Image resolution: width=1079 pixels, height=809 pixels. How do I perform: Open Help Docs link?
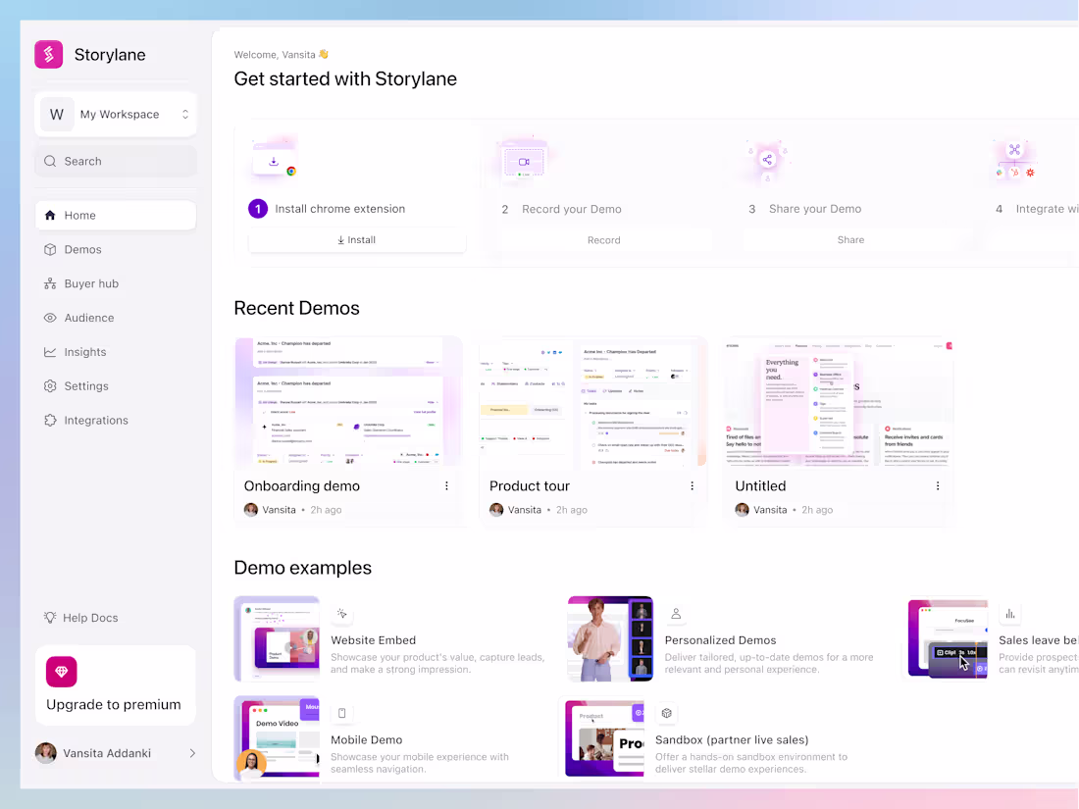tap(90, 618)
